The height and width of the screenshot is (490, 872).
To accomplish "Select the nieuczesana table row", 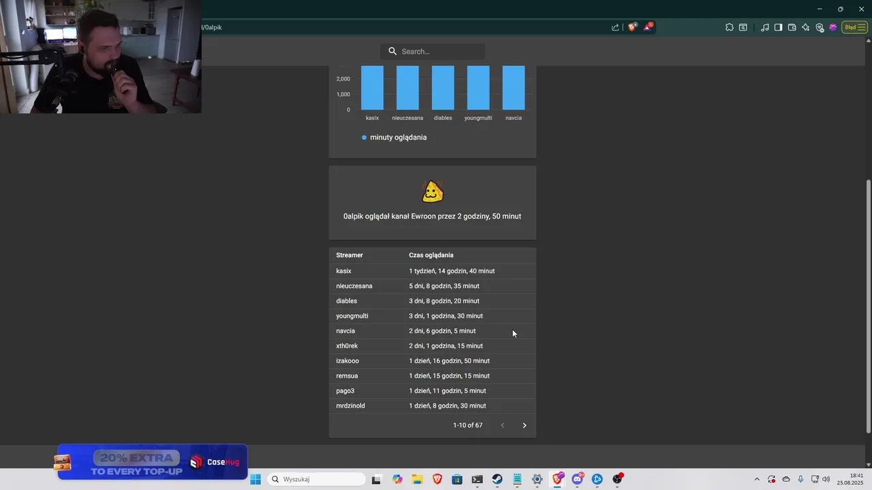I will coord(433,286).
